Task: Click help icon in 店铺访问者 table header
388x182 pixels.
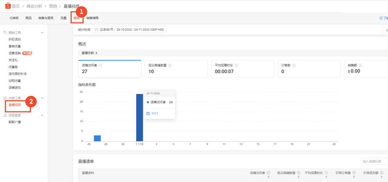Action: point(268,173)
